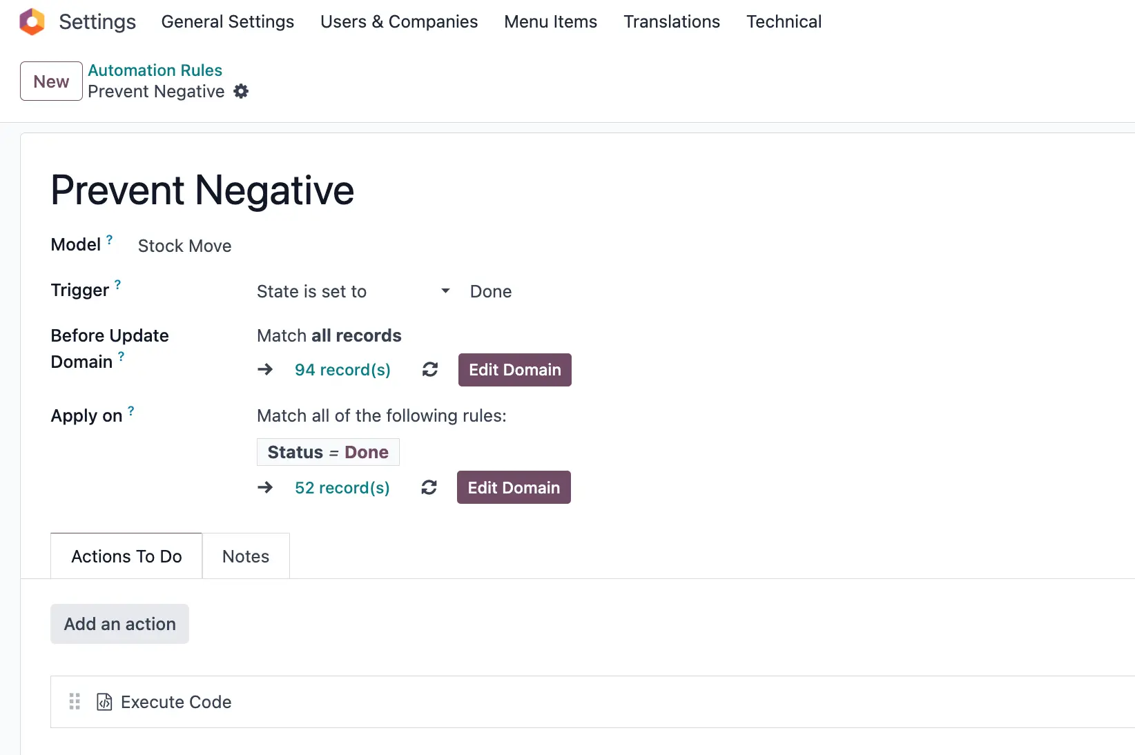Click Edit Domain for Before Update Domain
Image resolution: width=1135 pixels, height=755 pixels.
[x=514, y=370]
